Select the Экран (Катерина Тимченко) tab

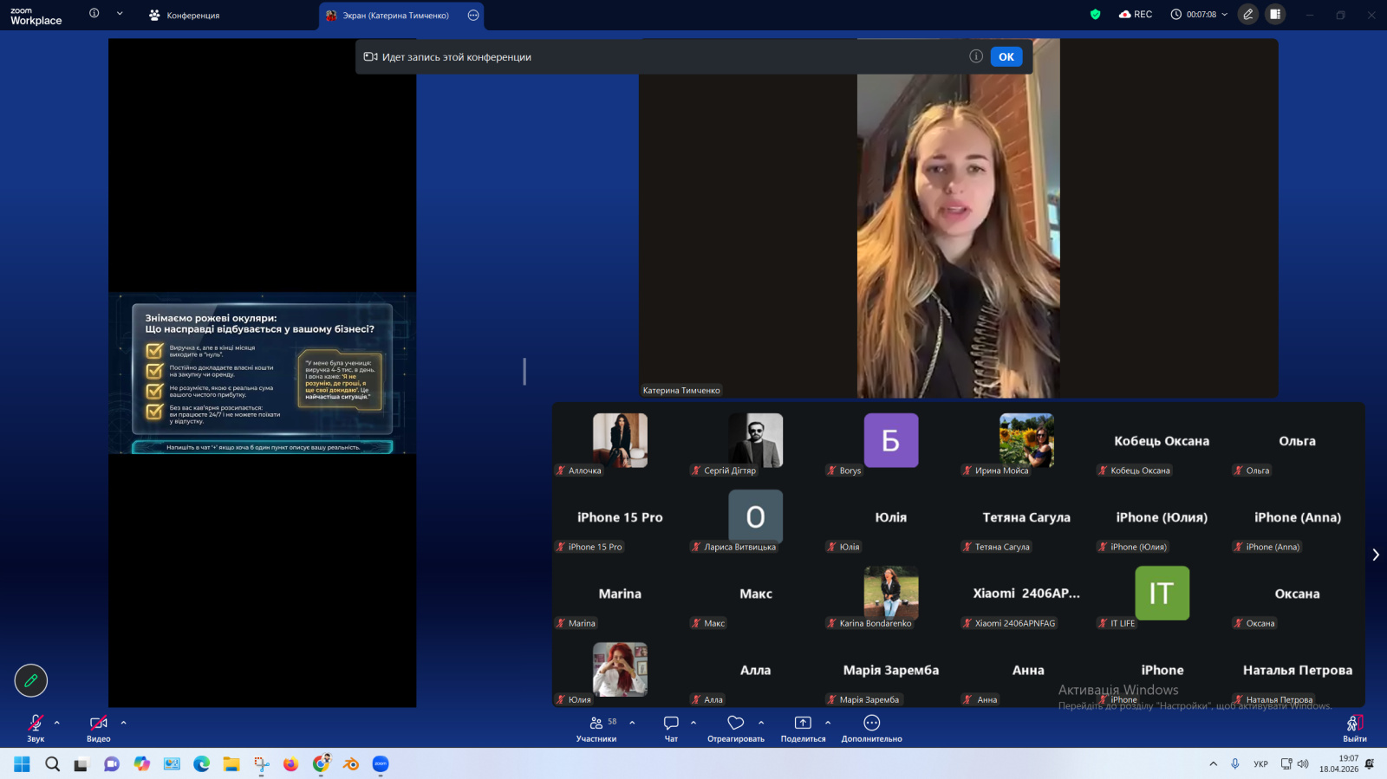395,16
